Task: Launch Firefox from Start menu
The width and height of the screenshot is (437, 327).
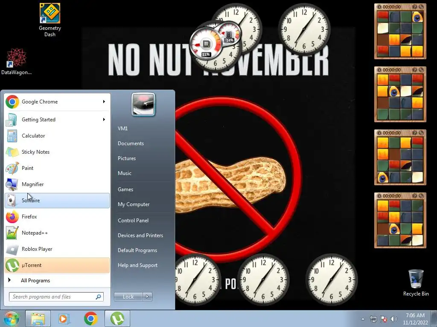Action: pos(57,217)
